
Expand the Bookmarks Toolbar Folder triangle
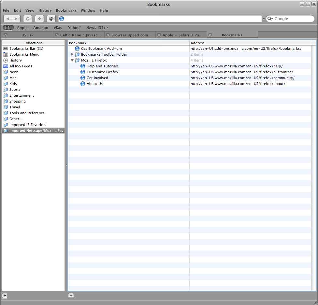[x=72, y=54]
